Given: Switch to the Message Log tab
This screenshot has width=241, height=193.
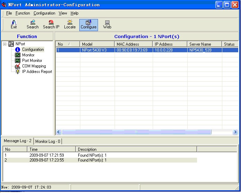Looking at the screenshot, I should click(x=18, y=141).
